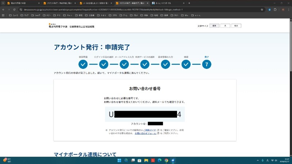This screenshot has width=292, height=164.
Task: Open the お問い合わせフォーム link
Action: click(x=145, y=133)
